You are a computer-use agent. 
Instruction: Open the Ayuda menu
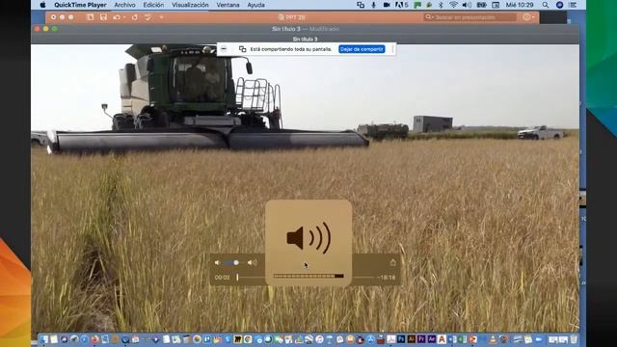pos(255,5)
